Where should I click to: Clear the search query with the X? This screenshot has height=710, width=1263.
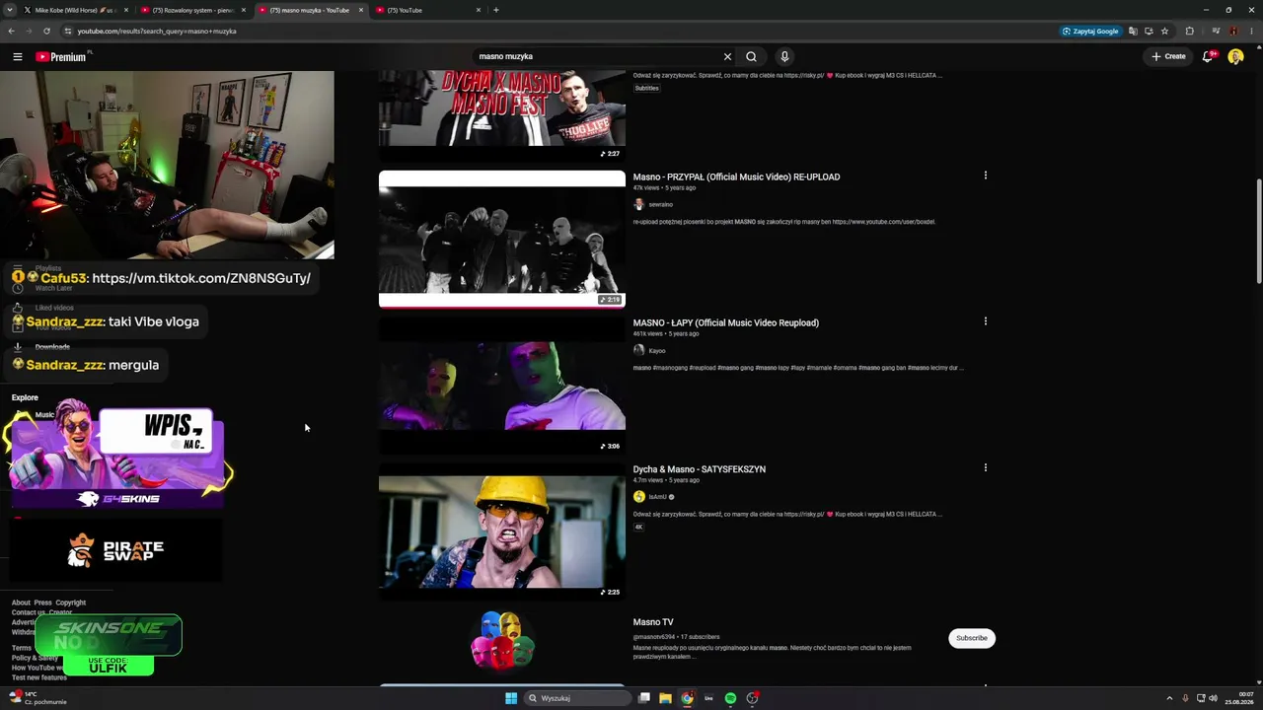coord(728,56)
